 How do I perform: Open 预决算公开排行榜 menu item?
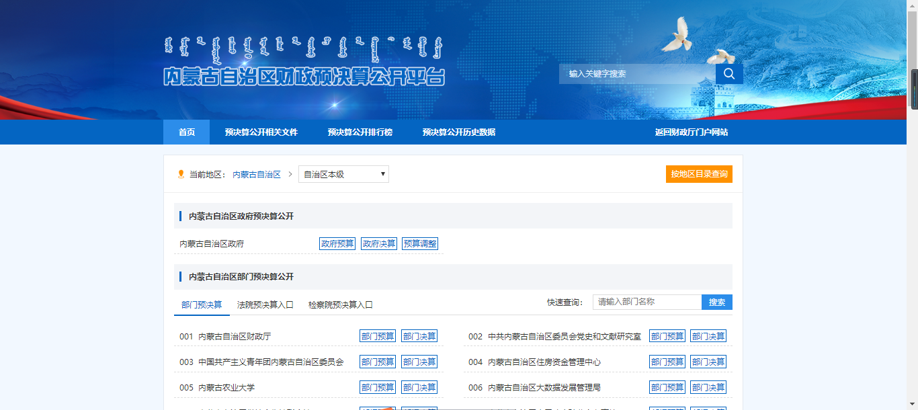tap(360, 132)
